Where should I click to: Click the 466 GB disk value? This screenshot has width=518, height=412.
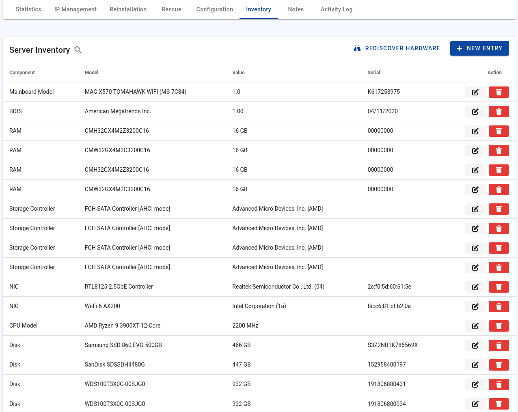pos(242,345)
